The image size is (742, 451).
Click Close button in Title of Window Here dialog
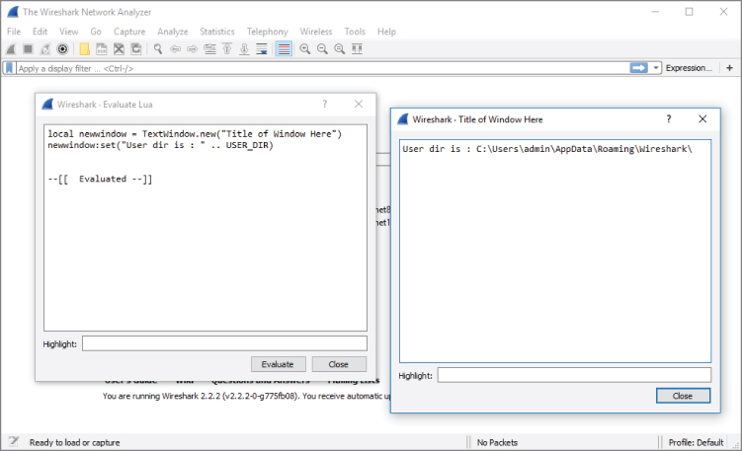click(683, 396)
